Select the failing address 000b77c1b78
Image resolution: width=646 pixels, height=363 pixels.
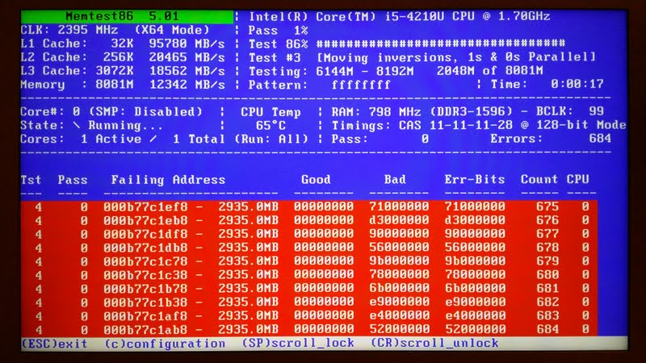point(145,288)
